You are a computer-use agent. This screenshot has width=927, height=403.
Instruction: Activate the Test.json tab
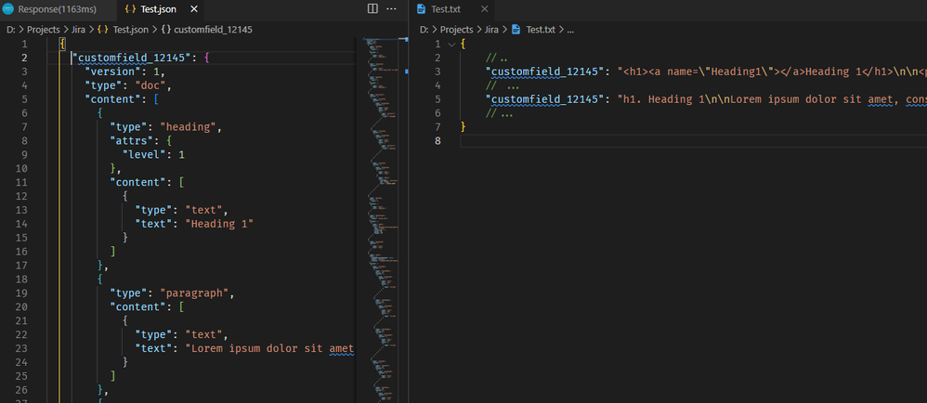pos(159,9)
